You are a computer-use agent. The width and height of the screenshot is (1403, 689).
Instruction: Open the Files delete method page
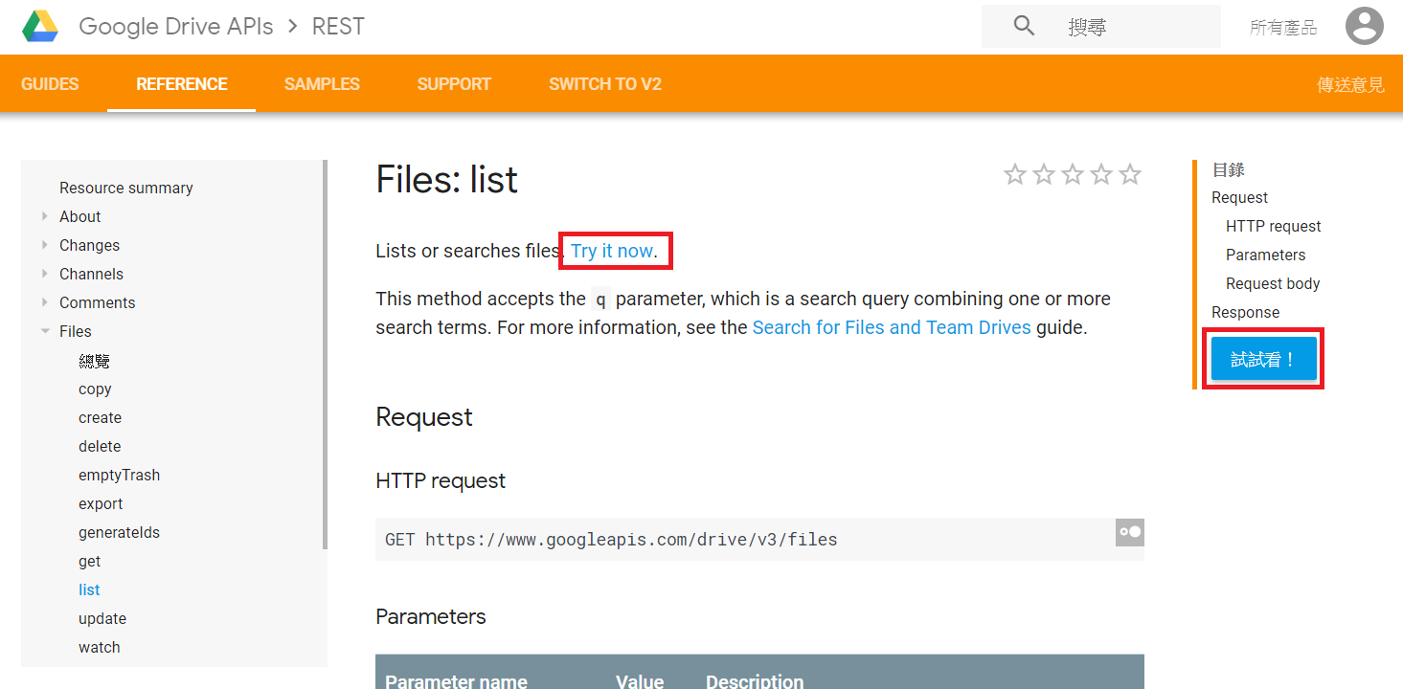100,446
